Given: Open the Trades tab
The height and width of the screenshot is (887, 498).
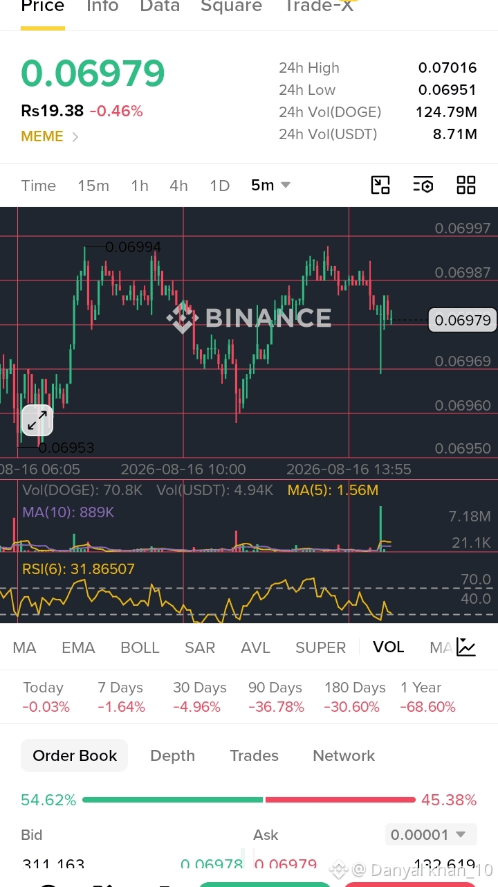Looking at the screenshot, I should (x=254, y=755).
